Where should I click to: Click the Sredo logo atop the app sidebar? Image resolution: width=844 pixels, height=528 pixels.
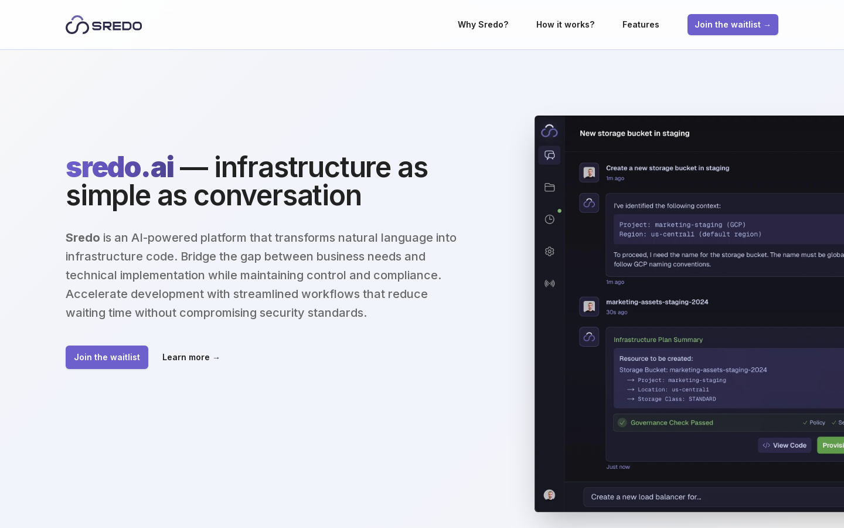point(549,130)
